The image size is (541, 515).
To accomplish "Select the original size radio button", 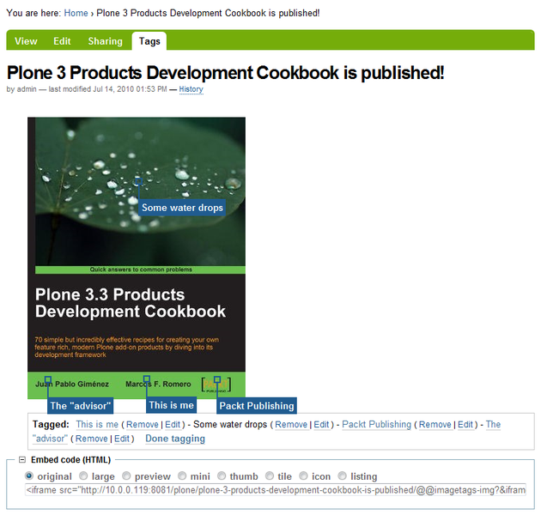I will [x=30, y=476].
